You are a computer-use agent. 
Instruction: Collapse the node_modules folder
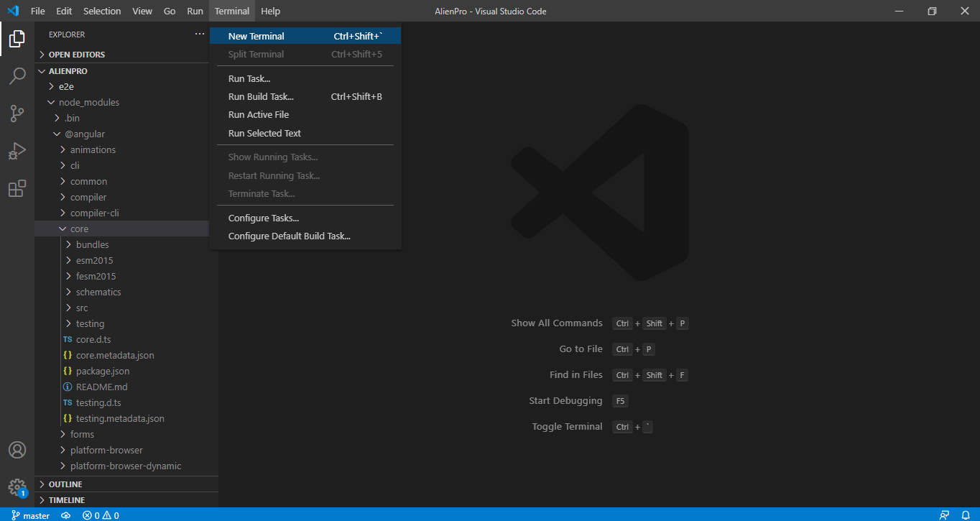121,102
